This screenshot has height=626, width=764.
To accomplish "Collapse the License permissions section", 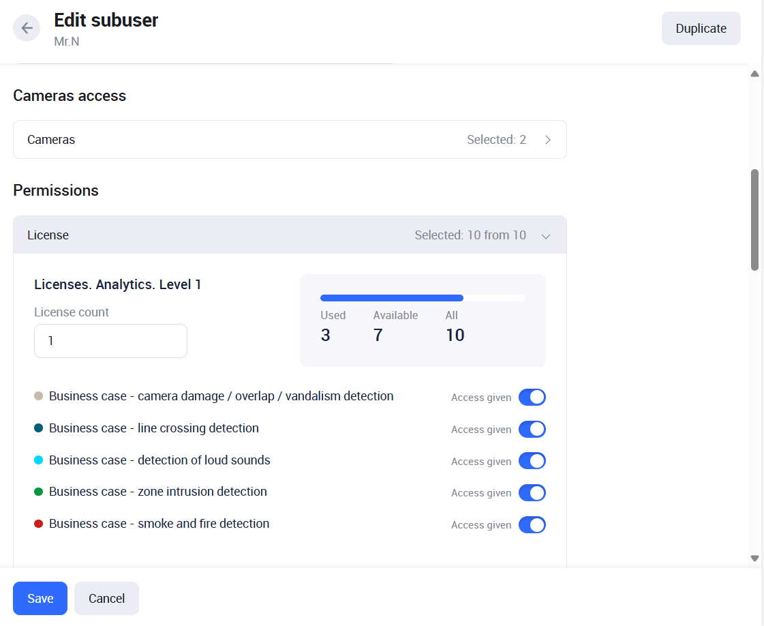I will [x=545, y=236].
